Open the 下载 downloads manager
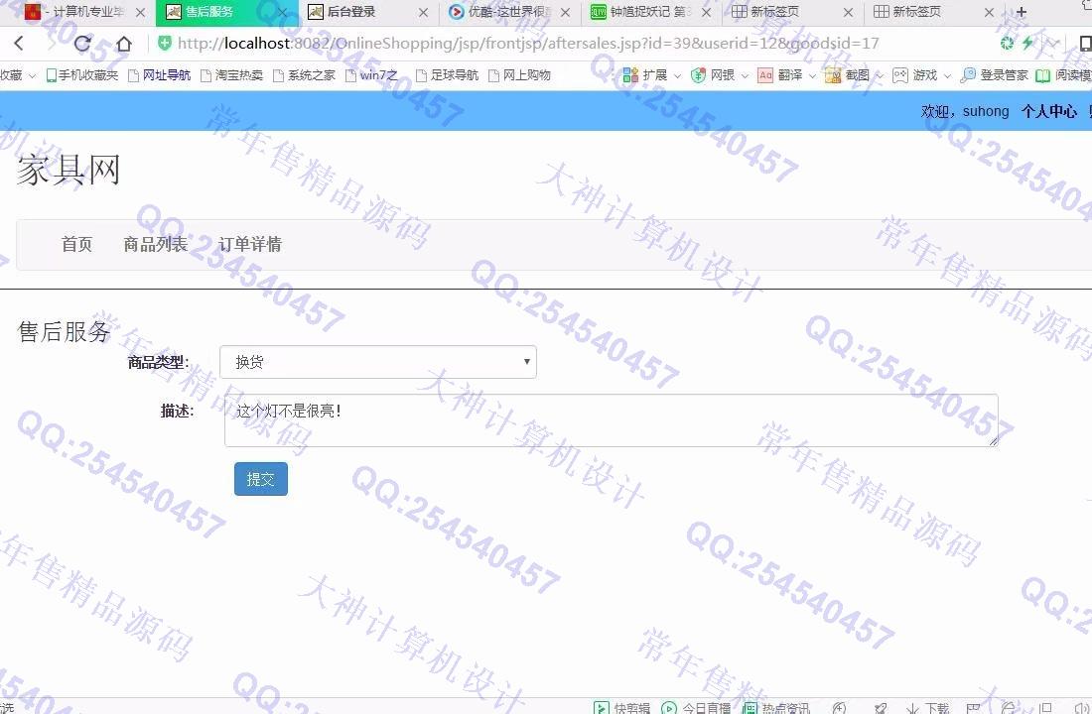The height and width of the screenshot is (714, 1092). point(927,708)
